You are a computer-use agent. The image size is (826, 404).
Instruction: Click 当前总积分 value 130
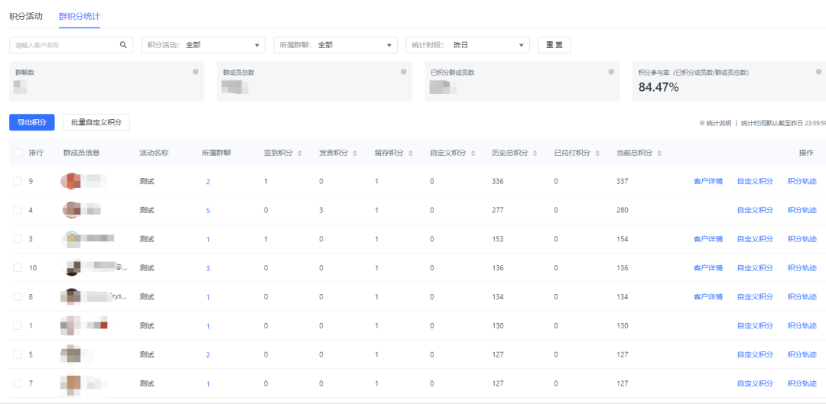[622, 325]
